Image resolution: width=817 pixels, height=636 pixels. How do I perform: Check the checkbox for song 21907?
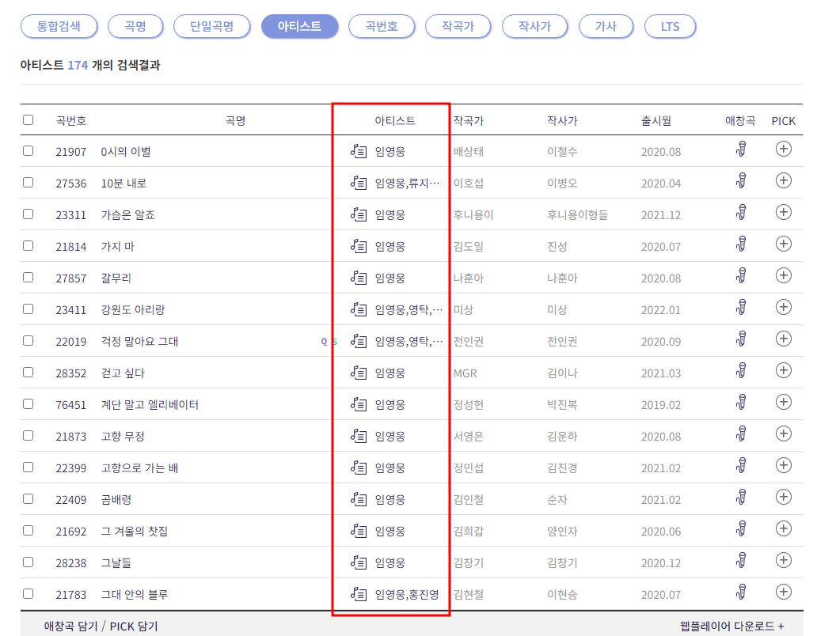[x=28, y=150]
